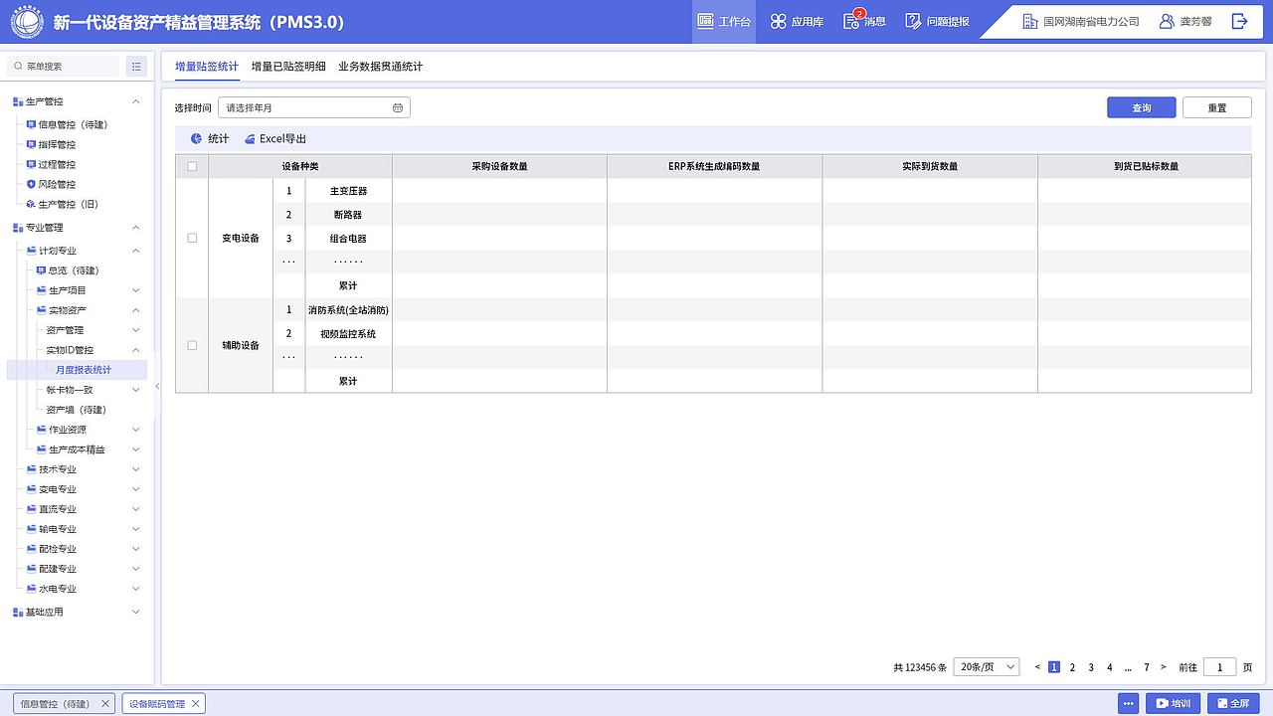Go to page 7 in pagination
This screenshot has width=1273, height=716.
click(1147, 667)
